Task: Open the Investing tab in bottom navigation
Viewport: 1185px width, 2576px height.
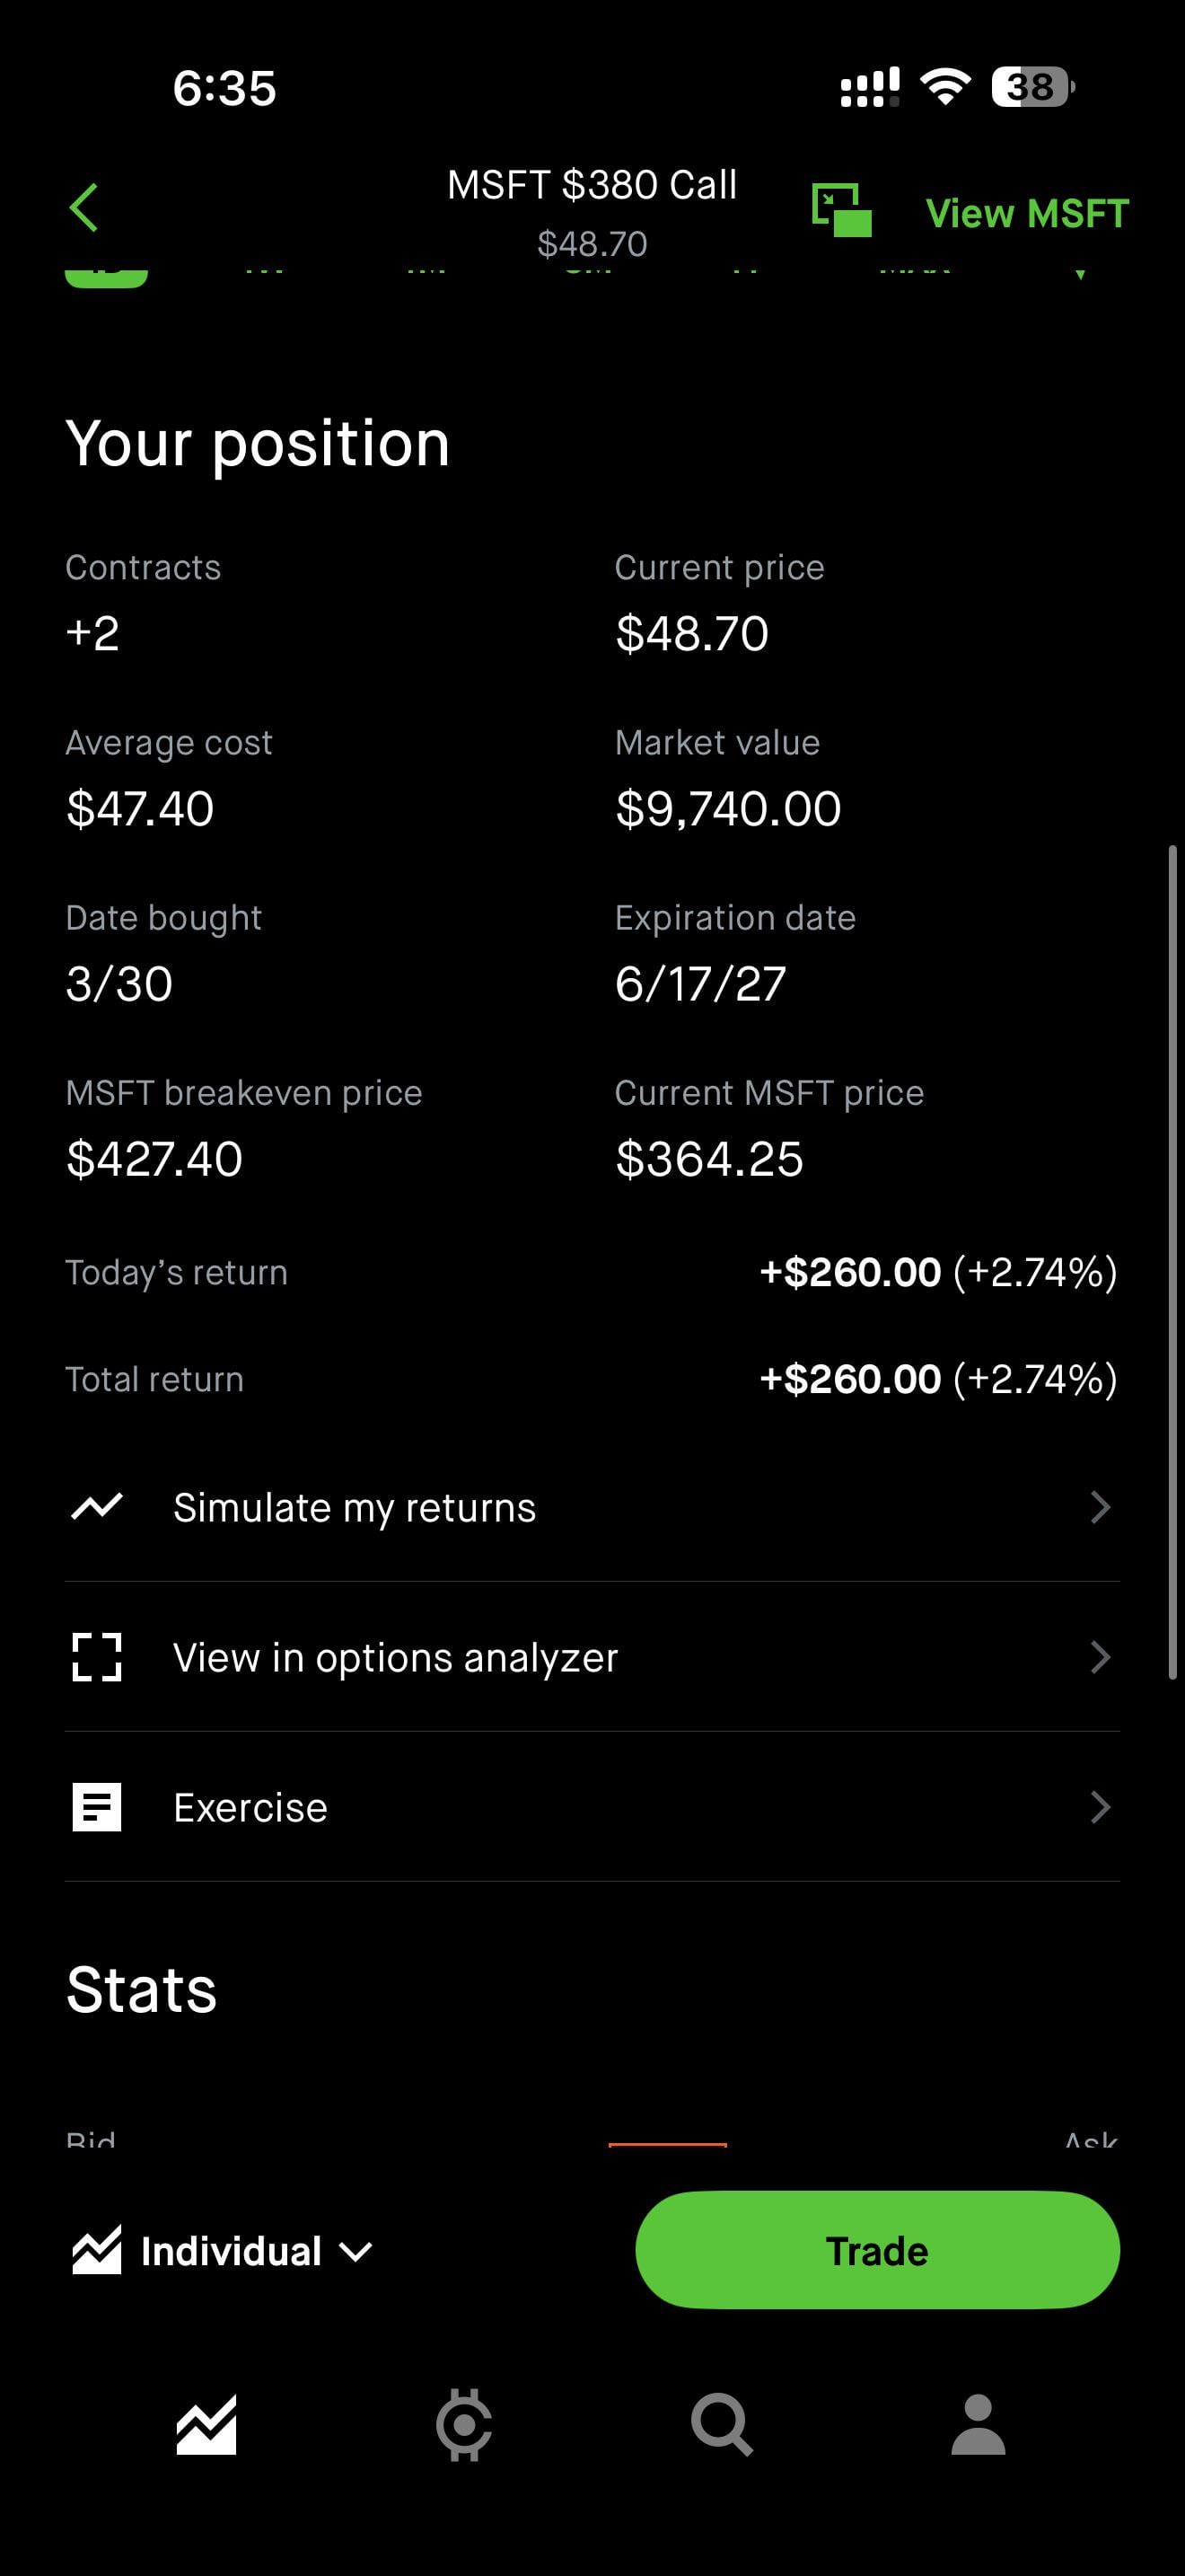Action: 206,2424
